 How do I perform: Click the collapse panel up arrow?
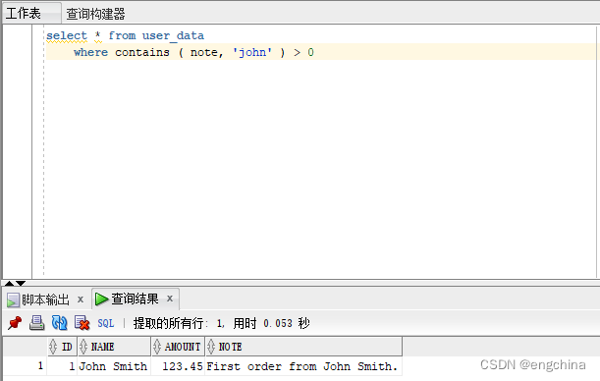[9, 284]
